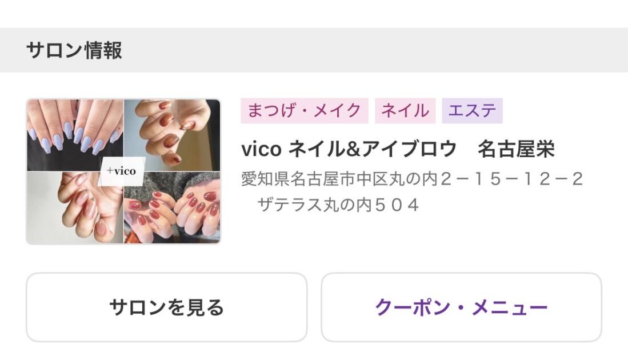Tap the red nails on gray sweater photo
The width and height of the screenshot is (628, 360).
172,208
